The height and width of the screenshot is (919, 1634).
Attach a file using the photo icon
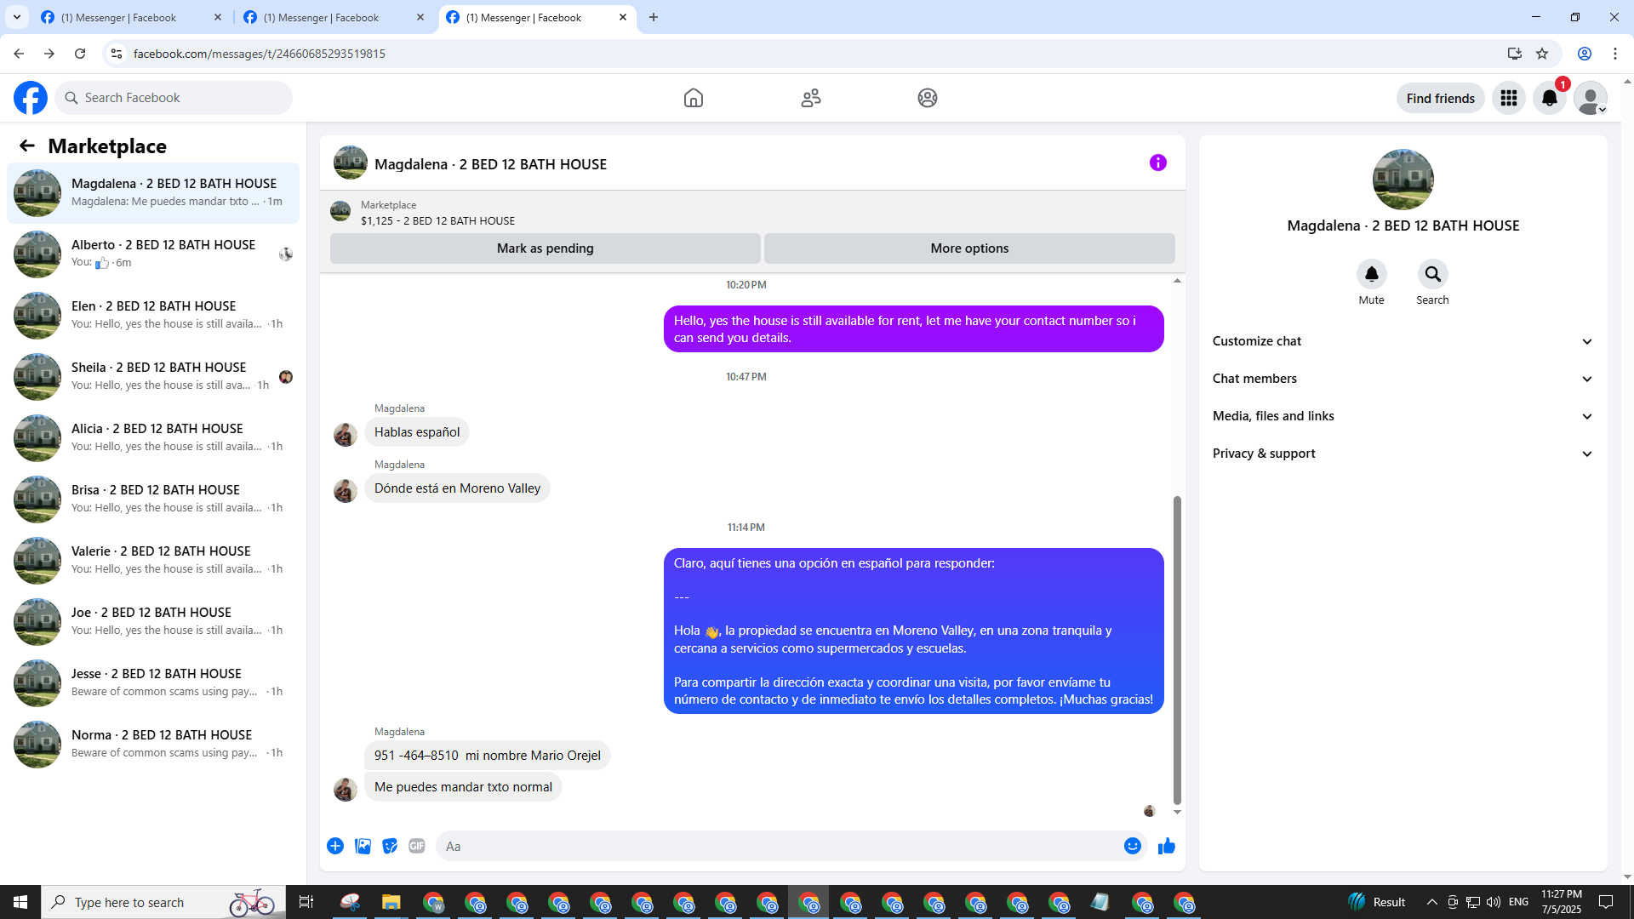click(363, 846)
